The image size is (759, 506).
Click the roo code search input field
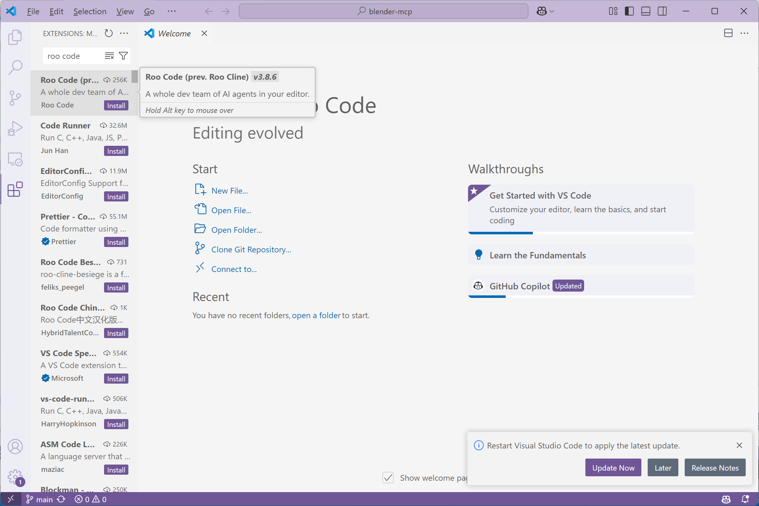point(73,55)
